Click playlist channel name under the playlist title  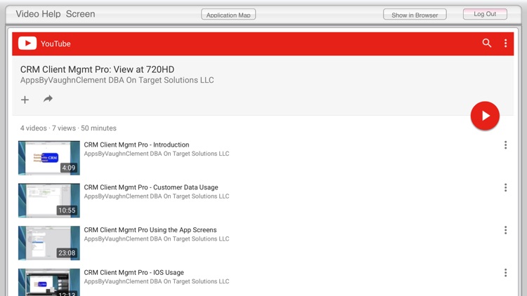(x=117, y=81)
